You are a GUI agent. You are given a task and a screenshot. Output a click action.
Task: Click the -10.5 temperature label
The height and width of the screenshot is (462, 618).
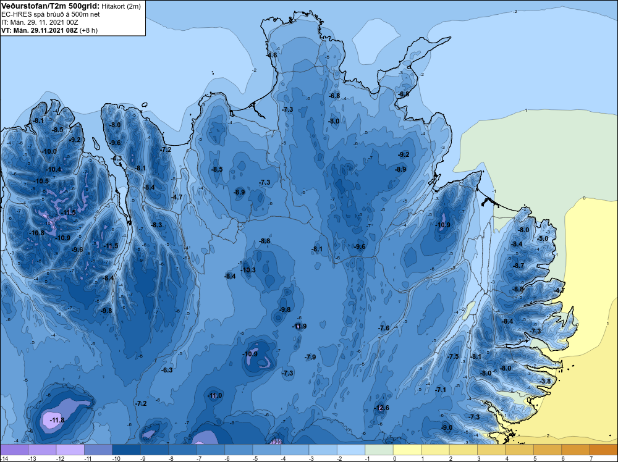pos(41,181)
